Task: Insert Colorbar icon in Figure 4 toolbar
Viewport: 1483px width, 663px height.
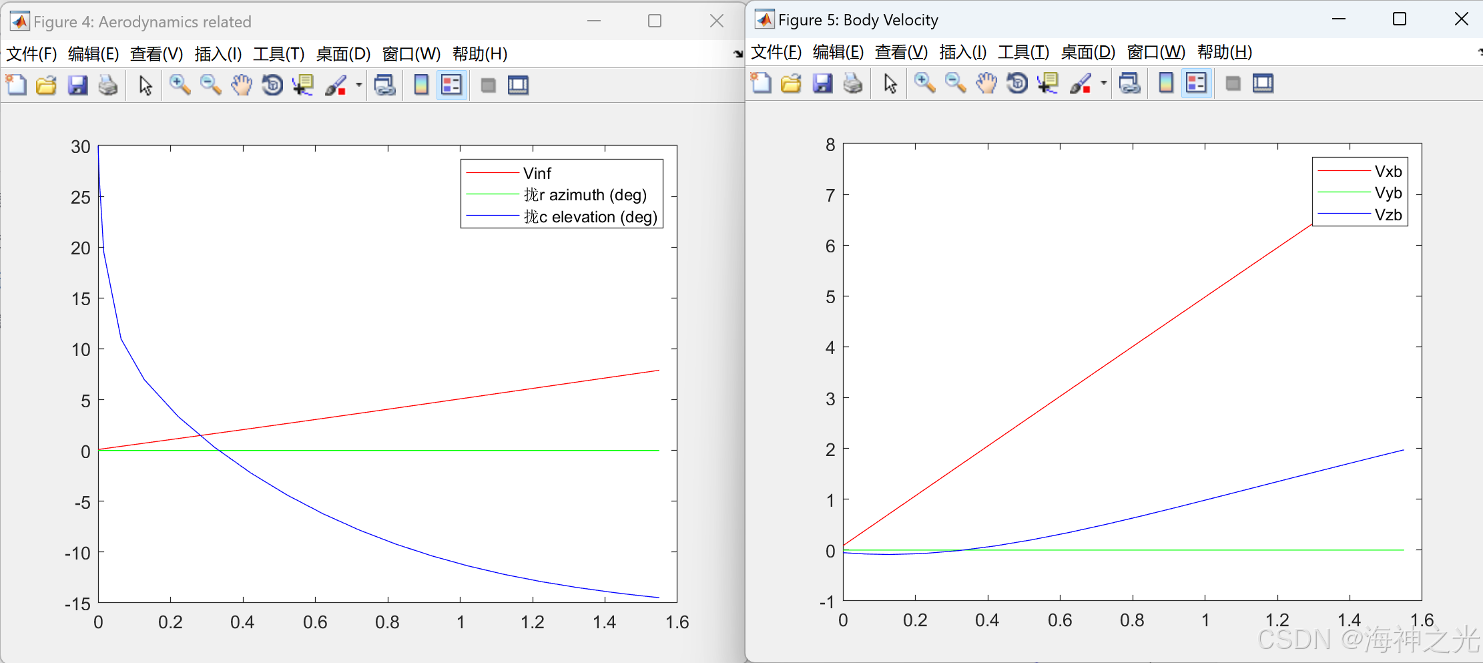Action: pyautogui.click(x=421, y=85)
